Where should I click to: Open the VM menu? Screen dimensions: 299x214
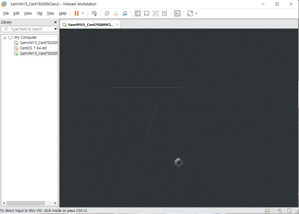pyautogui.click(x=39, y=13)
